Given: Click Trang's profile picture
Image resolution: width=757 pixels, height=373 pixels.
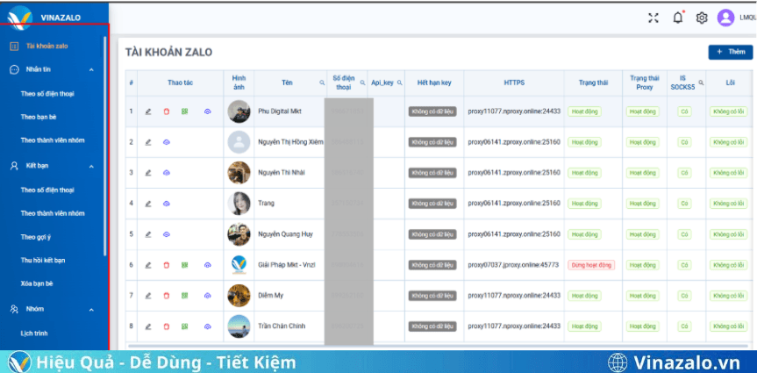Looking at the screenshot, I should click(239, 204).
